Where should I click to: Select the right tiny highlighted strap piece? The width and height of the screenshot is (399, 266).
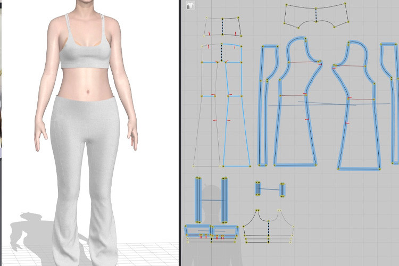pos(282,189)
